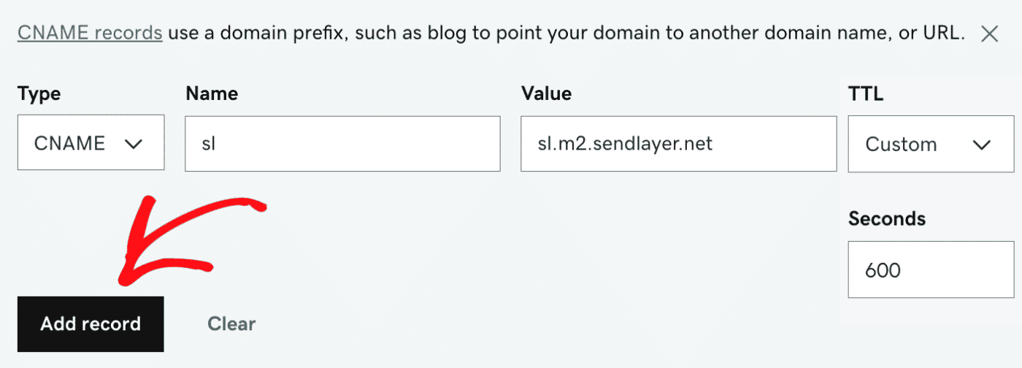The width and height of the screenshot is (1022, 368).
Task: Click empty space right of Name's "sl" text
Action: [x=365, y=144]
